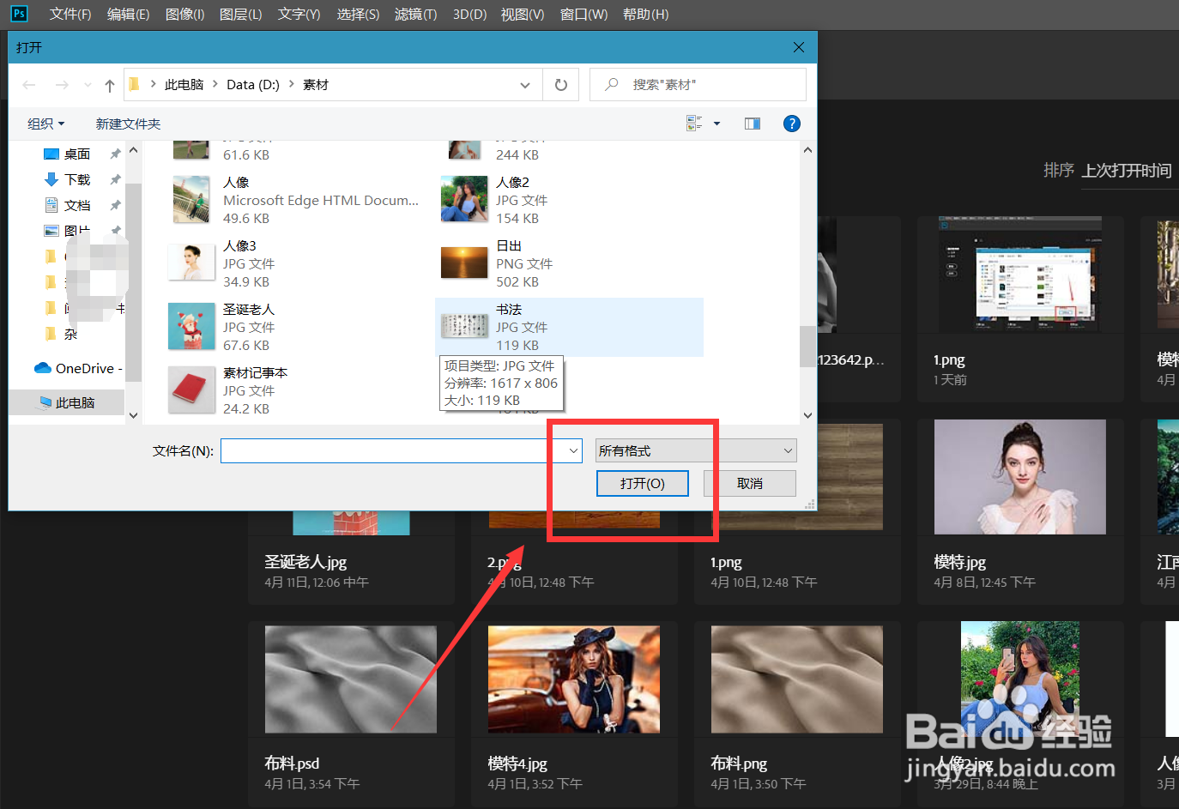The width and height of the screenshot is (1179, 809).
Task: Go forward with the right arrow
Action: (x=62, y=85)
